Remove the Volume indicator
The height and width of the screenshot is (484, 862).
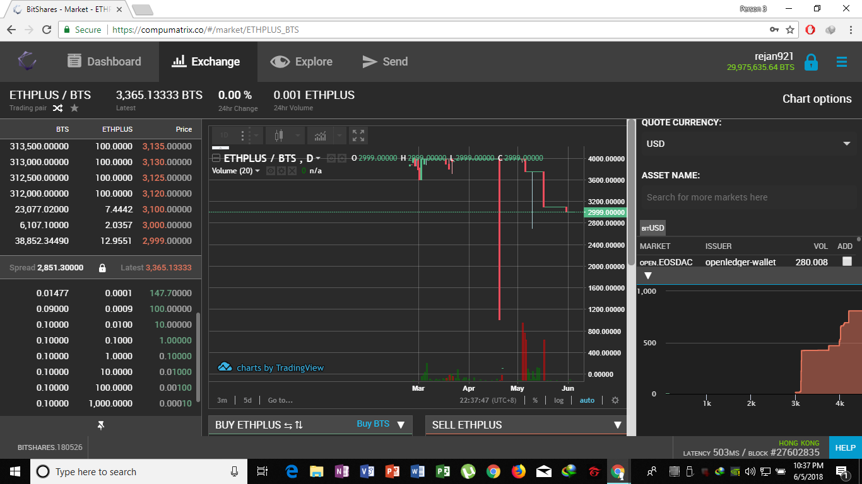pyautogui.click(x=292, y=171)
